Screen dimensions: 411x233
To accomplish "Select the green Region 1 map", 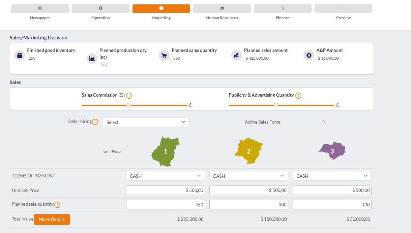I will pyautogui.click(x=165, y=151).
